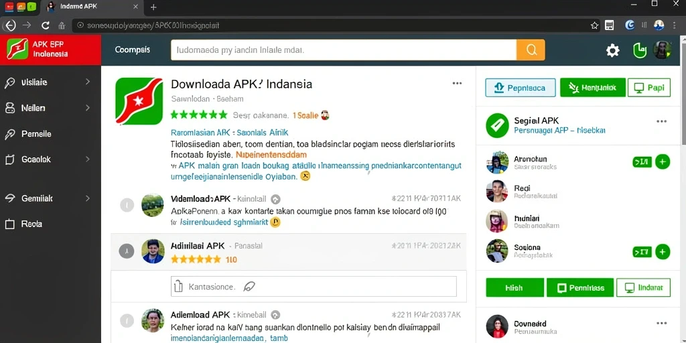Expand the Nellen sidebar chevron

(x=88, y=108)
